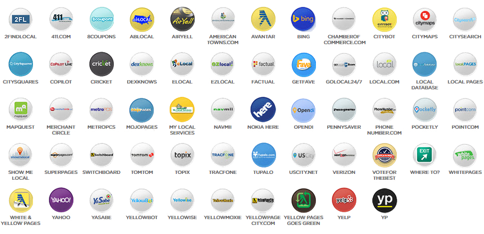This screenshot has height=234, width=484.
Task: Click the "NOKIA HERE" text label
Action: click(263, 127)
